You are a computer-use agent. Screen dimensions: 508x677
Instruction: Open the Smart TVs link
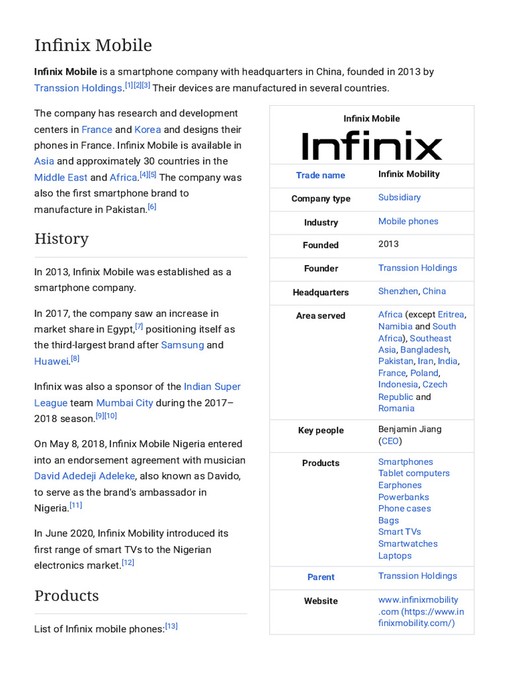[x=400, y=532]
